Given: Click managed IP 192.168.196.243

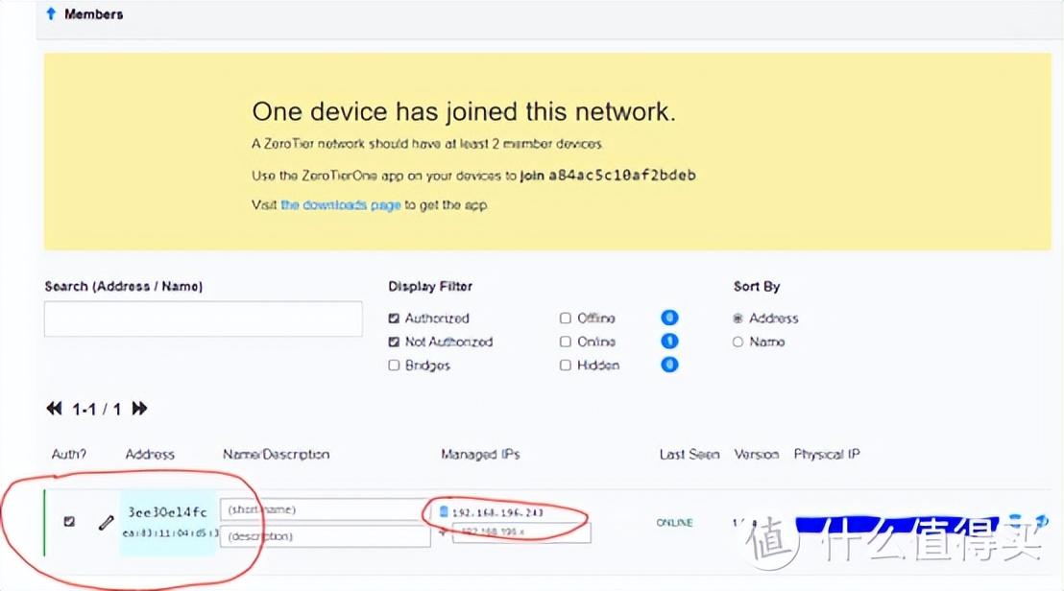Looking at the screenshot, I should (497, 512).
